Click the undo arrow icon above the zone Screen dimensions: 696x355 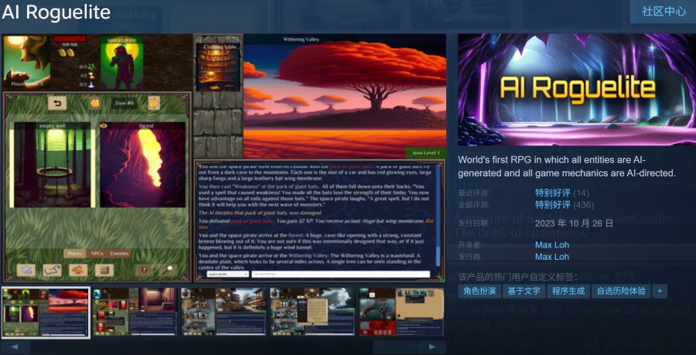tap(57, 104)
